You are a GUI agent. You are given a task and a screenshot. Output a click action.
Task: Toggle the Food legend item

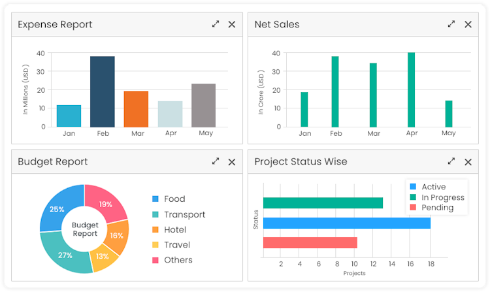pyautogui.click(x=174, y=199)
